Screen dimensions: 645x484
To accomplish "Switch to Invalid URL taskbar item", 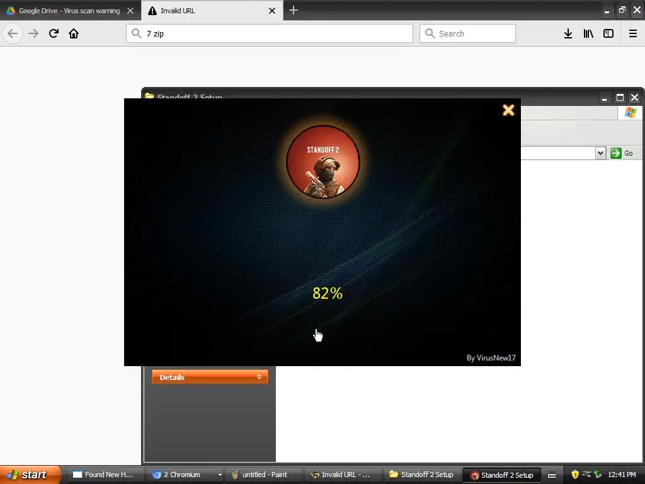I will click(343, 475).
